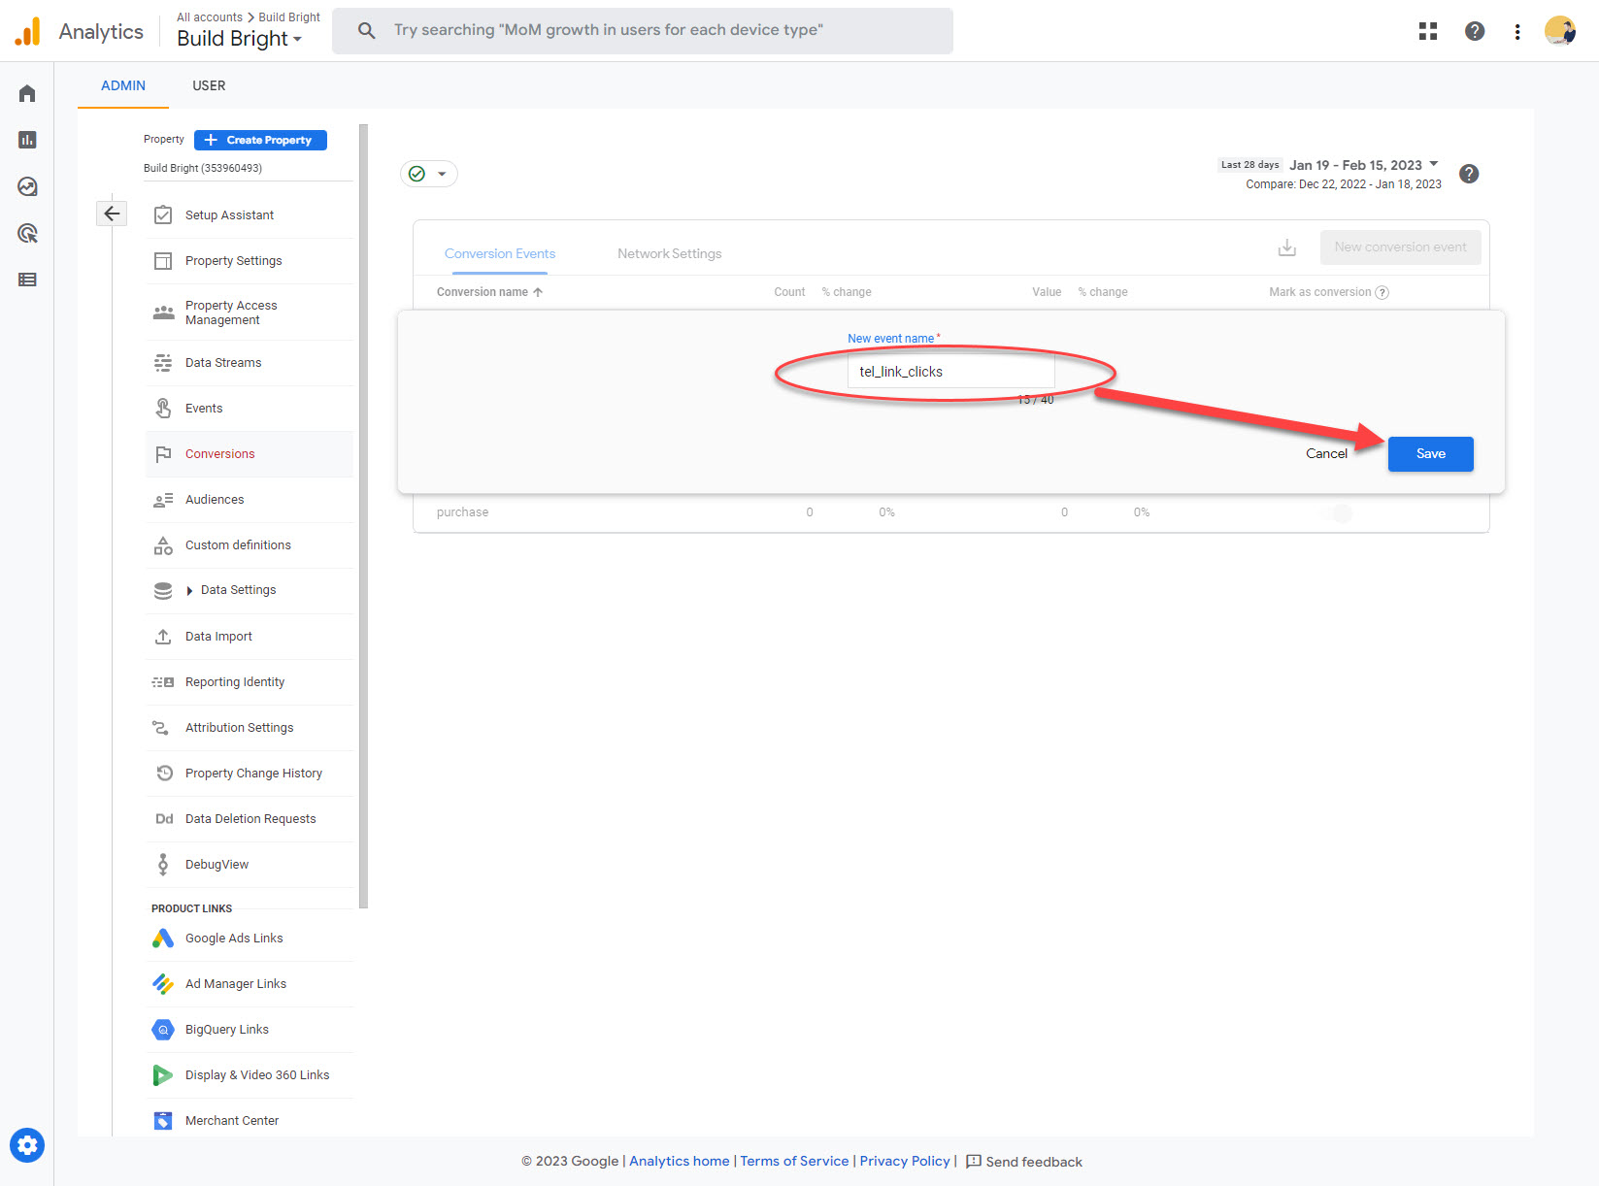Open the Build Bright property selector

pyautogui.click(x=239, y=39)
